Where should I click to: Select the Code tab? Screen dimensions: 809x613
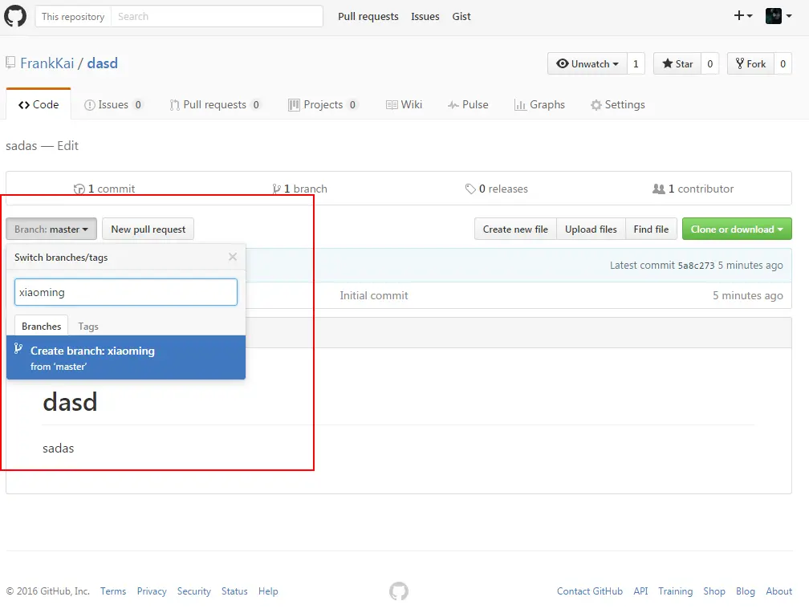[39, 105]
